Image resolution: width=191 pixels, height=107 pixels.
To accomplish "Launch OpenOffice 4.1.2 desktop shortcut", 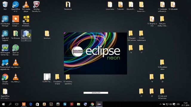I will (x=16, y=7).
